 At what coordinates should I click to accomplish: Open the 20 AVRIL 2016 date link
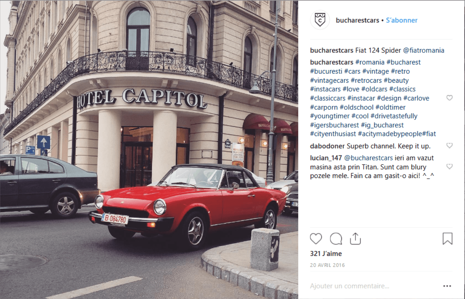(327, 265)
